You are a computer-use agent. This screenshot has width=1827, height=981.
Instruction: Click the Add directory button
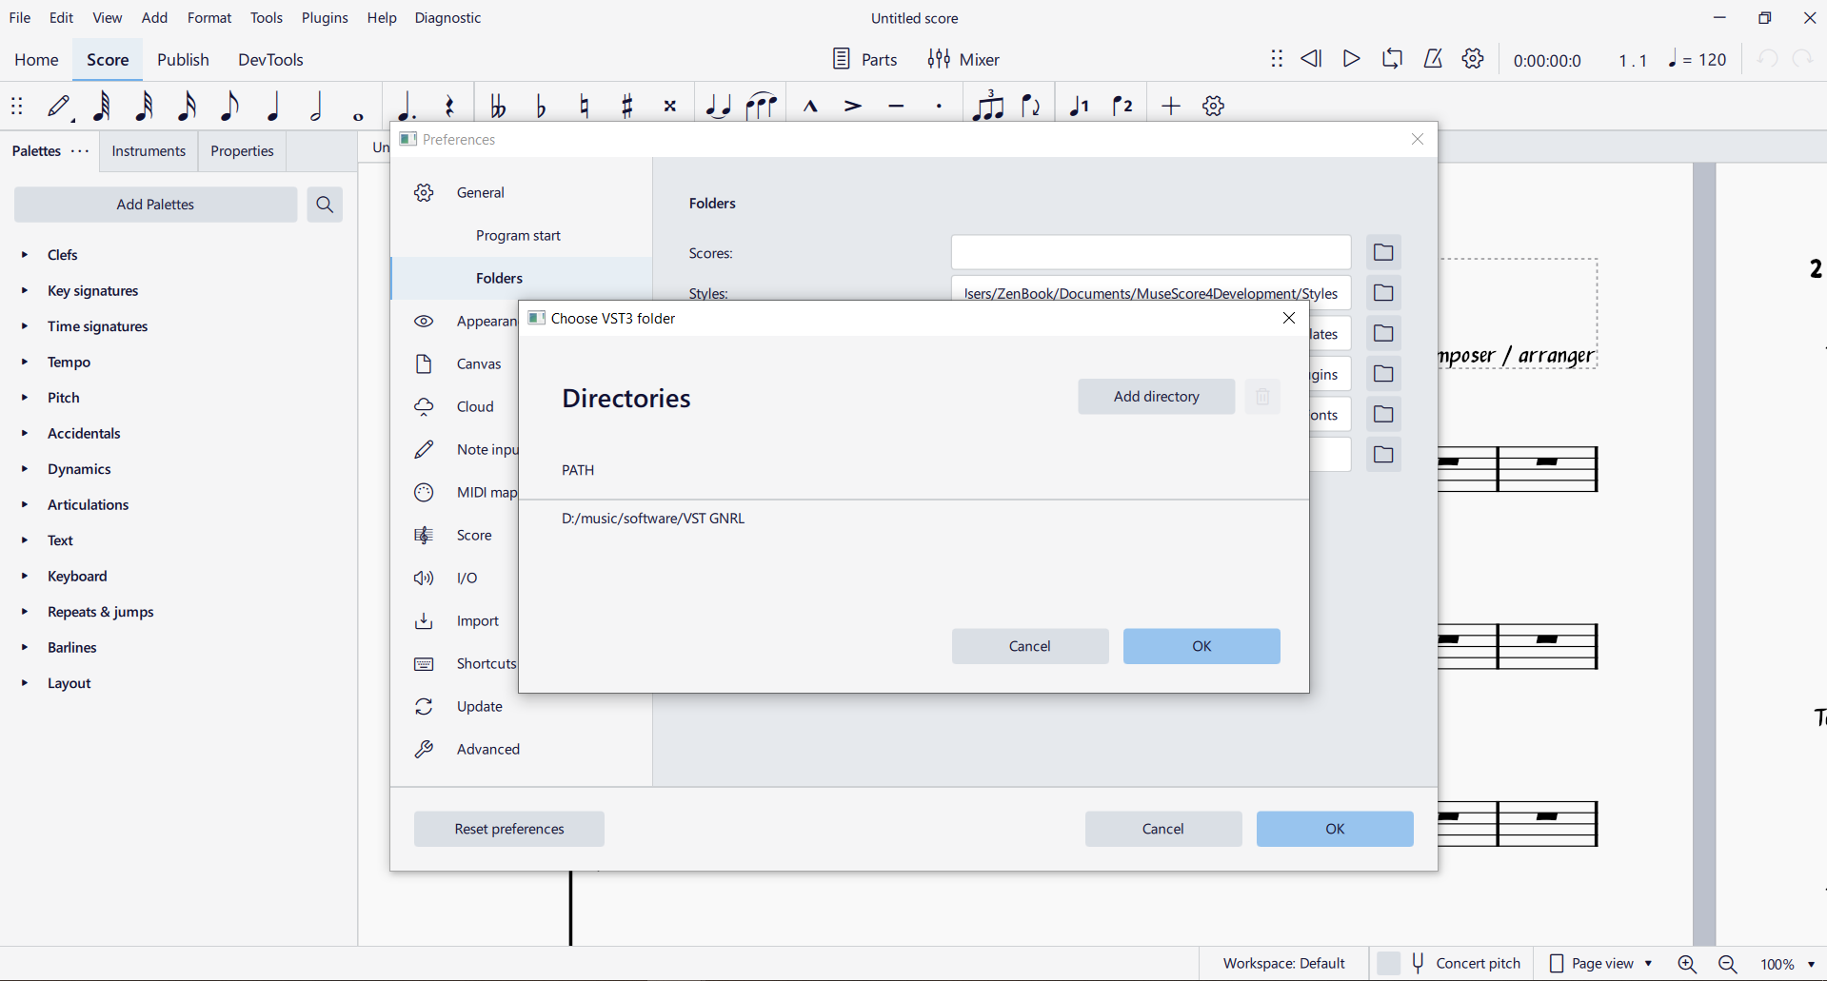point(1157,397)
